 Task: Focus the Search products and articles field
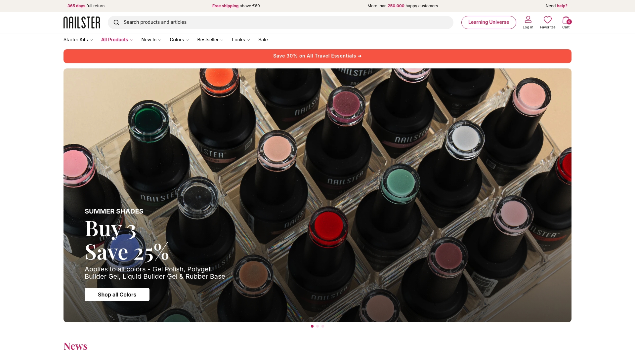tap(280, 22)
